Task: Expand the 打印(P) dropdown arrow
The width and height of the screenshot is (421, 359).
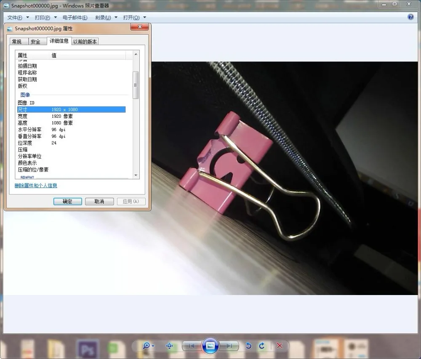Action: coord(55,17)
